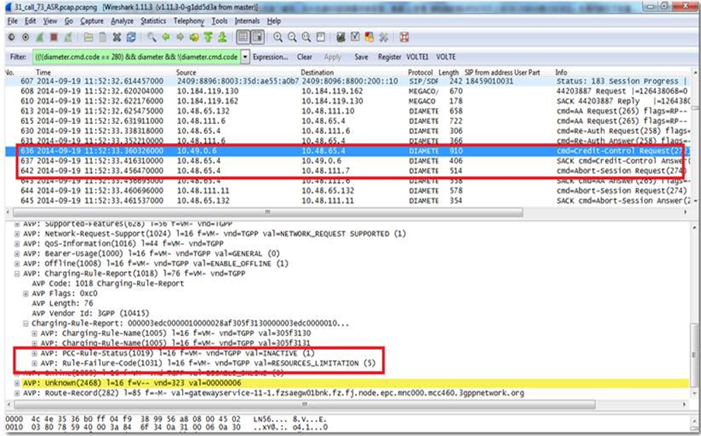Select packet 642 Abort-Session Request row
The image size is (701, 436).
(x=348, y=171)
